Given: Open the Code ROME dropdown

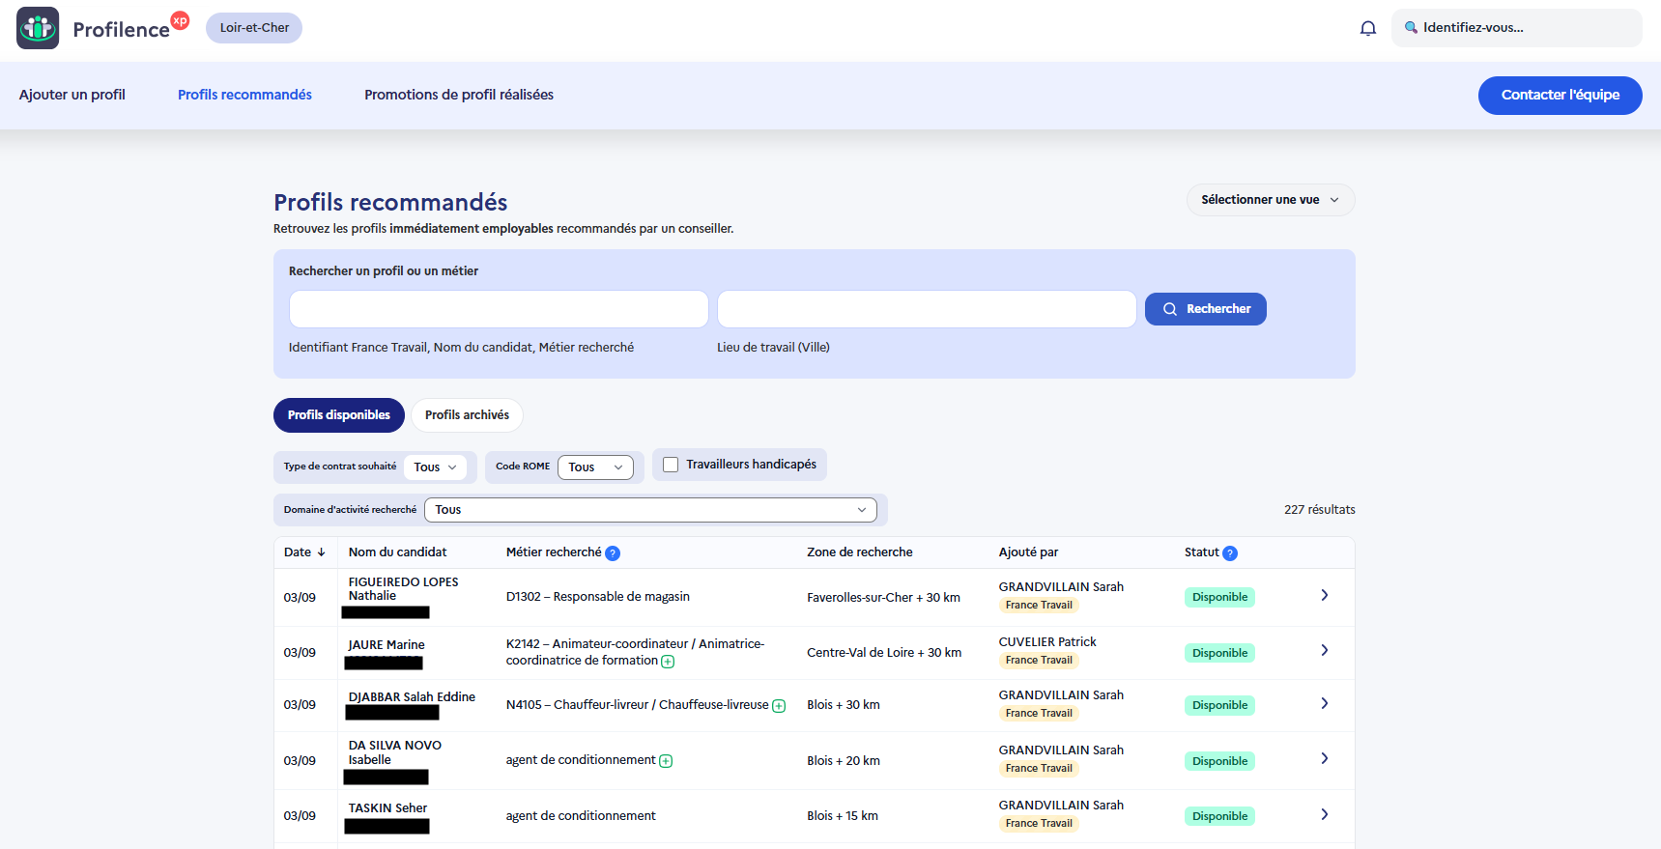Looking at the screenshot, I should [x=595, y=467].
